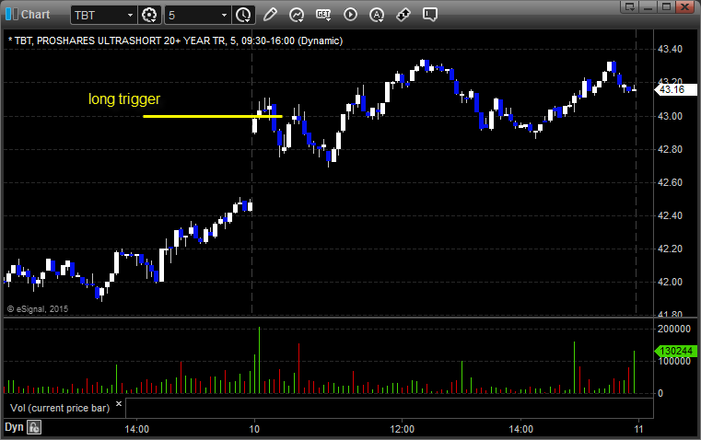
Task: Click the 200000 volume axis label
Action: tap(673, 329)
